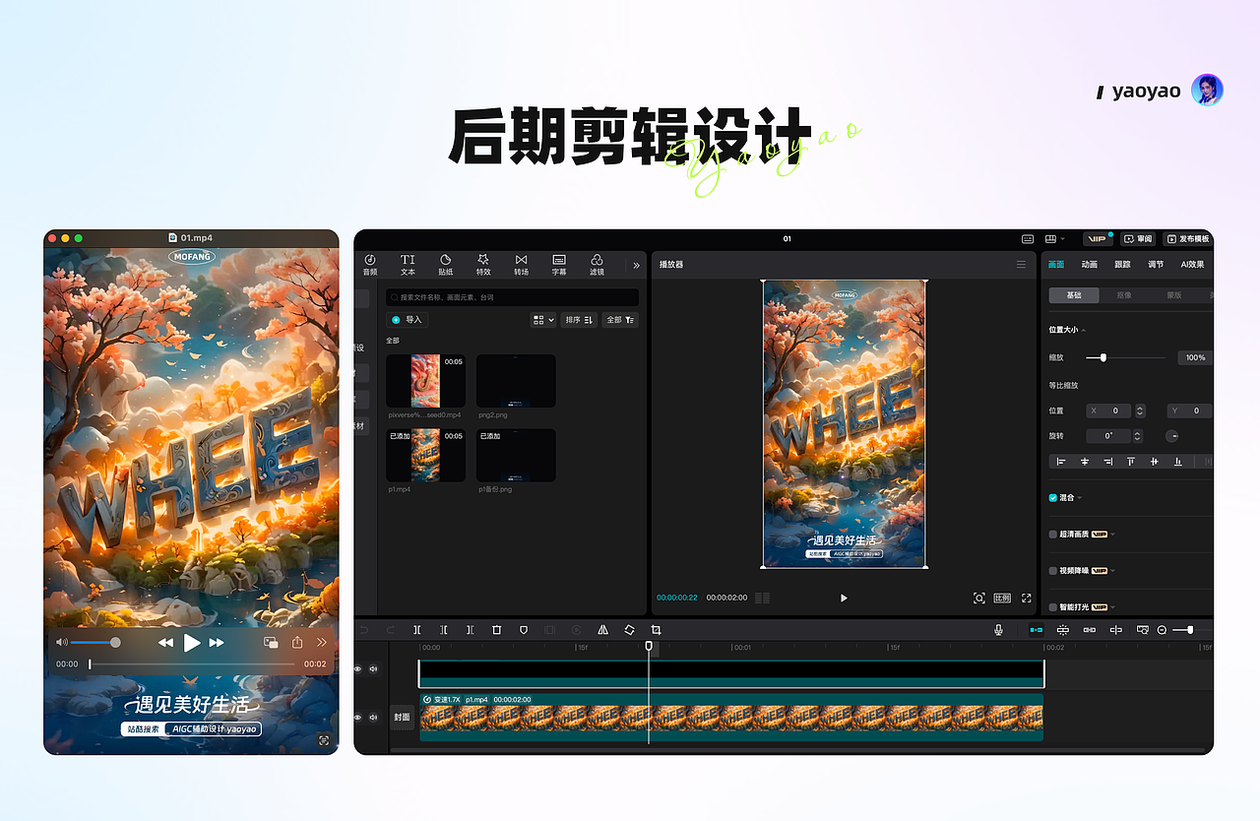Click the mirror flip tool icon
Screen dimensions: 1260x821
[602, 630]
